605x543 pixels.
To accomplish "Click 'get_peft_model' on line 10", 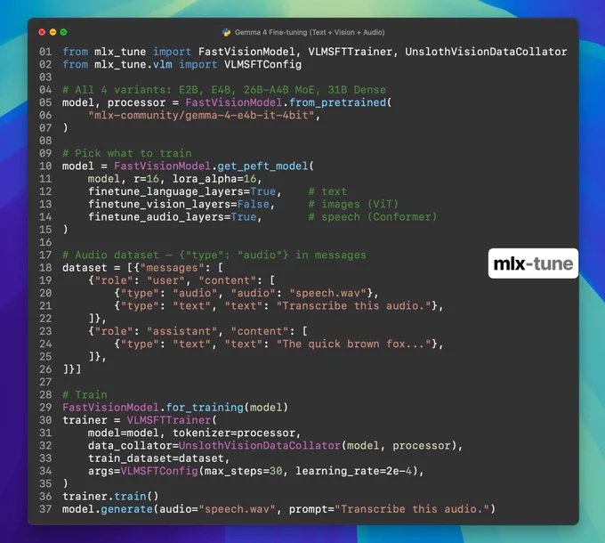I will point(262,166).
